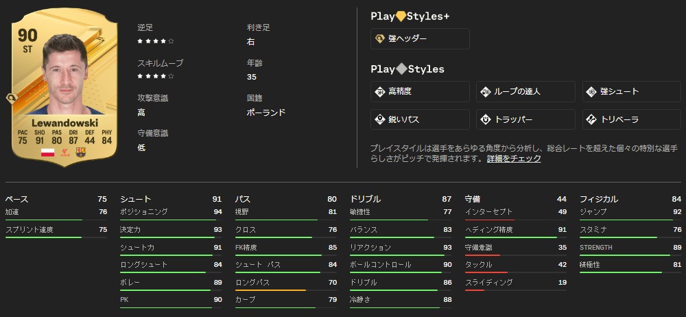Viewport: 686px width, 317px height.
Task: Open the 詳細をチェック link
Action: (514, 158)
